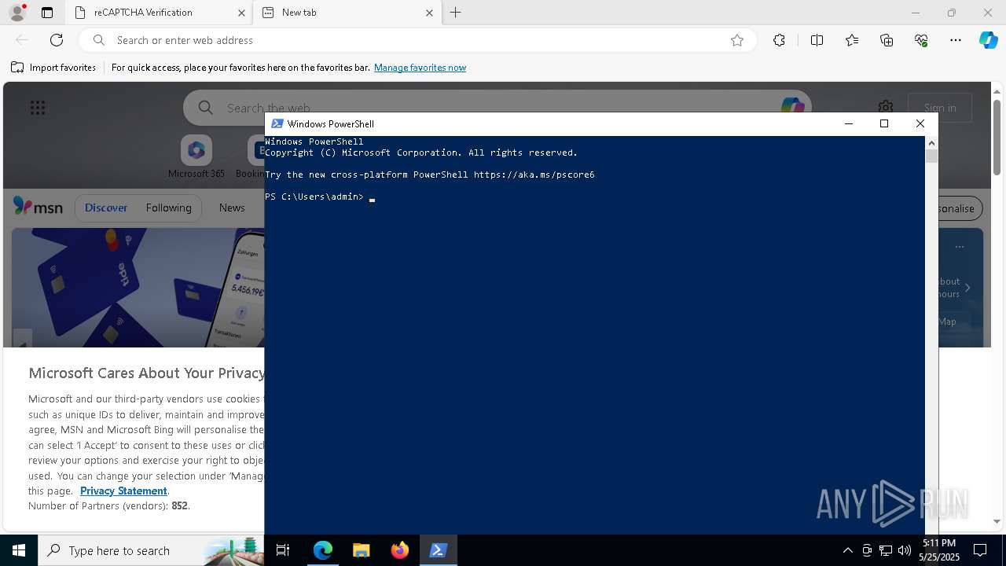
Task: Toggle Split screen icon in Edge toolbar
Action: click(817, 40)
